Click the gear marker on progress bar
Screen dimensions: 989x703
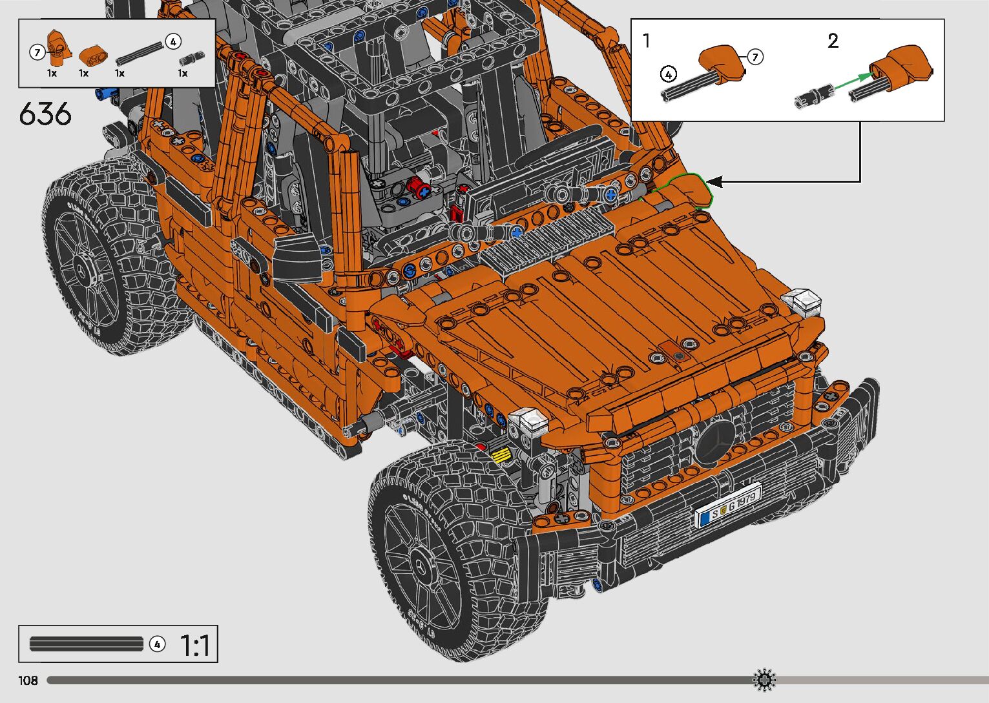point(764,680)
